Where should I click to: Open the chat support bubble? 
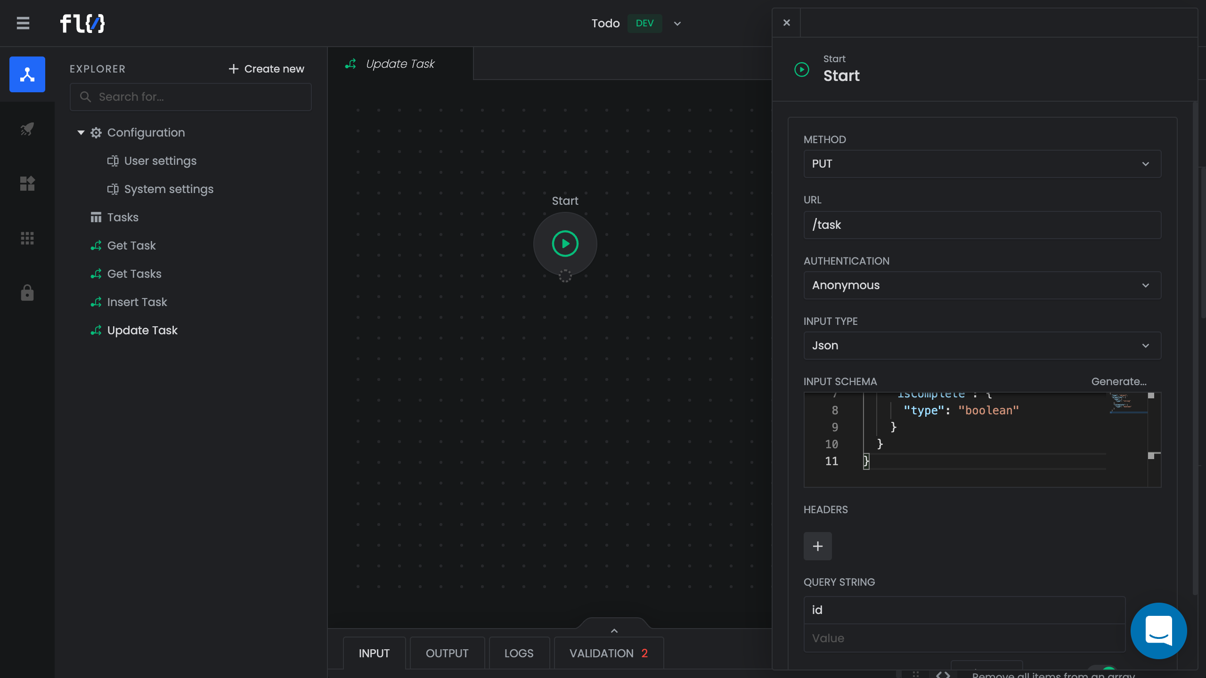(x=1158, y=630)
